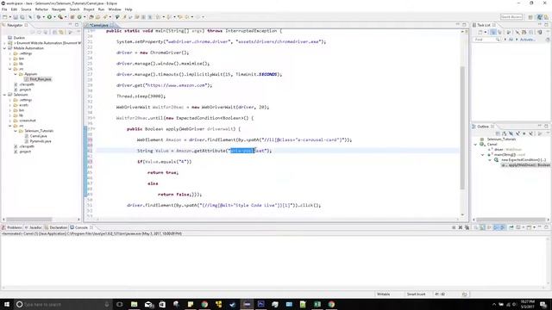The width and height of the screenshot is (552, 310).
Task: Click the Quick Access field
Action: coord(511,17)
